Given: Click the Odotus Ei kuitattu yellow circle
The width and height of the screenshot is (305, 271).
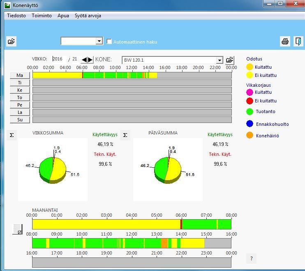Looking at the screenshot, I should point(250,75).
